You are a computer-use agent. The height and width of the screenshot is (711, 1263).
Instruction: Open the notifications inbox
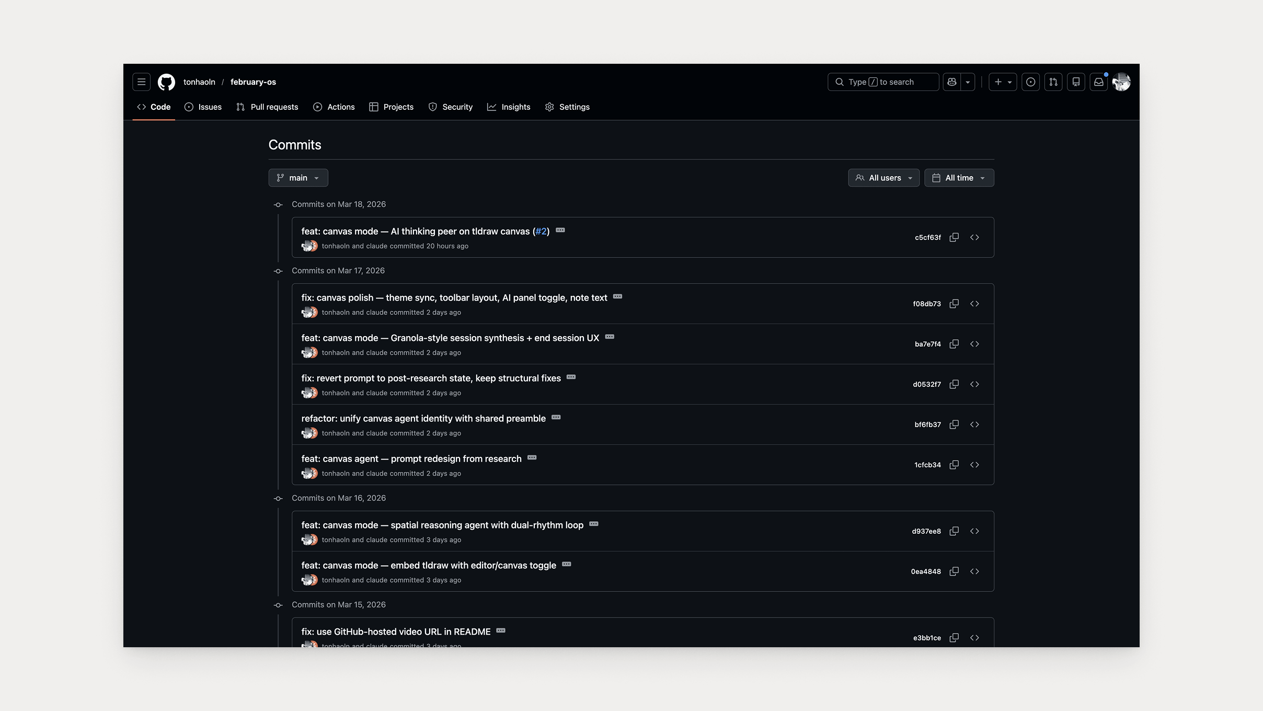[1098, 82]
